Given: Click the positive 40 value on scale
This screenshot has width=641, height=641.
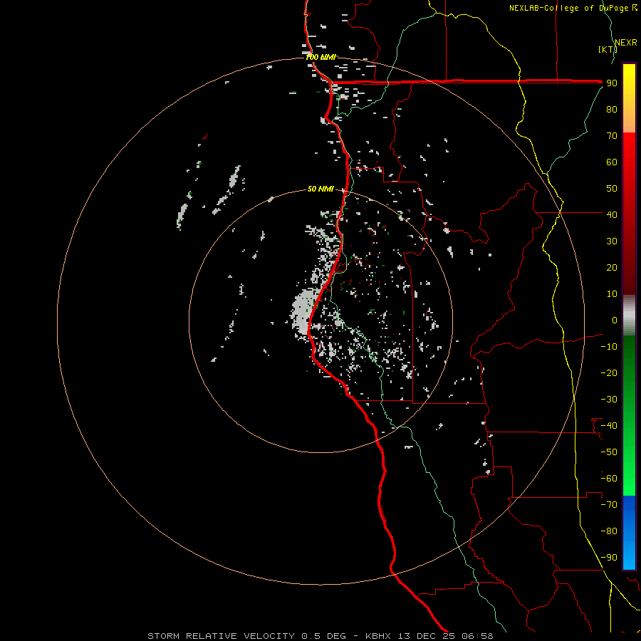Looking at the screenshot, I should coord(612,214).
